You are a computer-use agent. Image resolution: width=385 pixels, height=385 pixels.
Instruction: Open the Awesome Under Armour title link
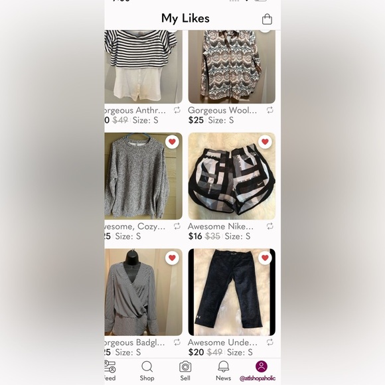[x=222, y=343]
